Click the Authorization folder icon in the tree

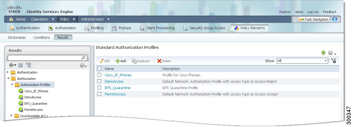(x=13, y=79)
